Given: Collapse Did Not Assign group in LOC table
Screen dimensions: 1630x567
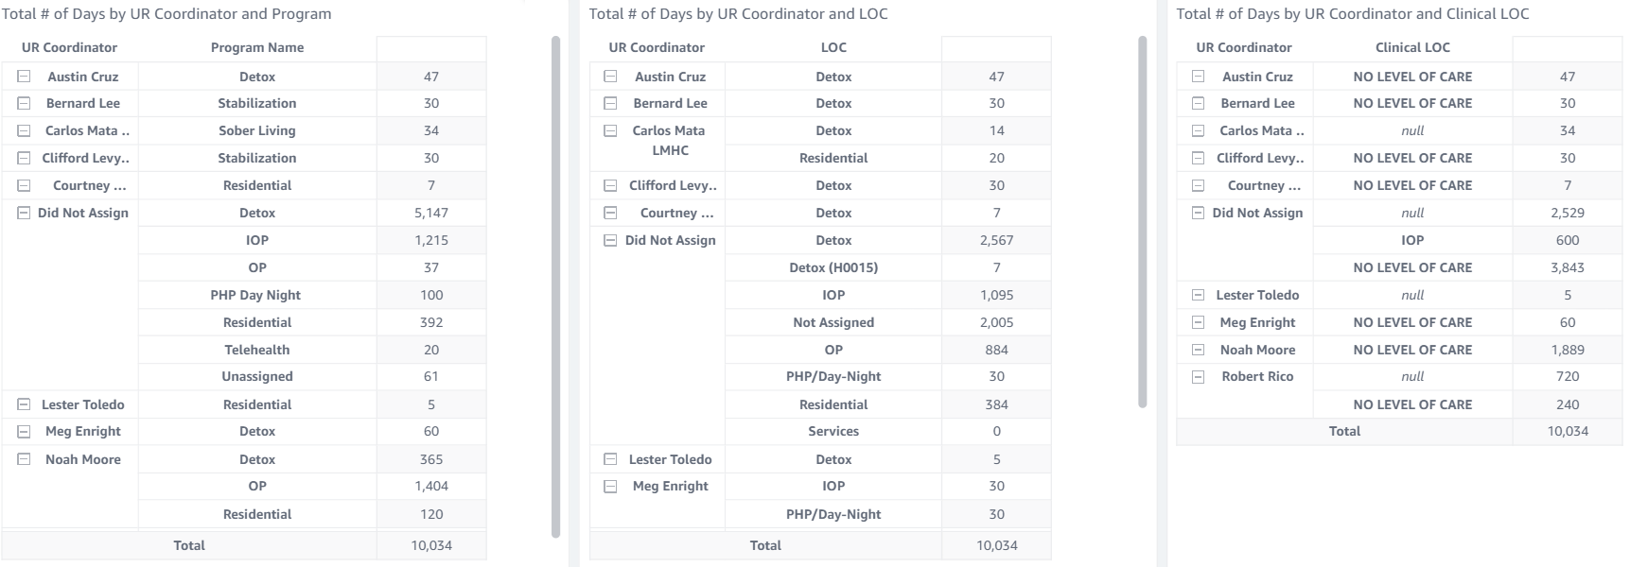Looking at the screenshot, I should click(611, 240).
